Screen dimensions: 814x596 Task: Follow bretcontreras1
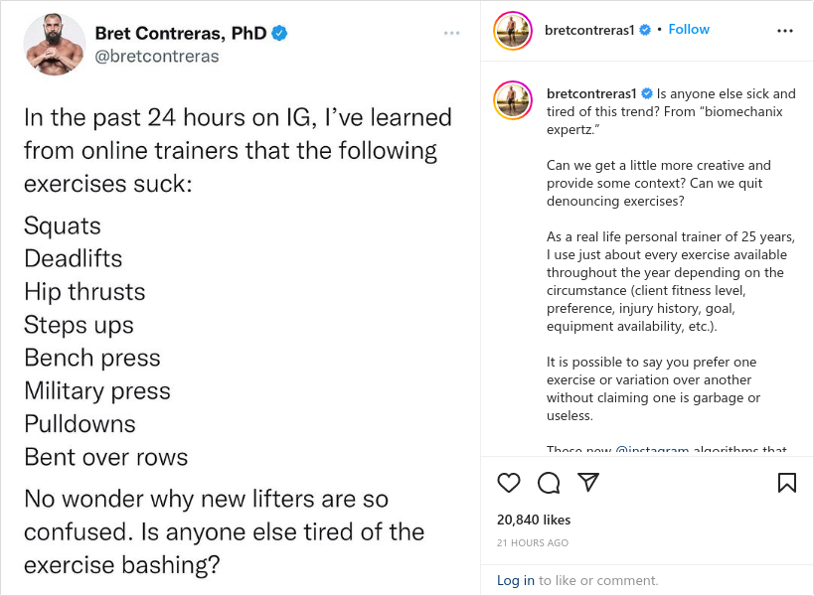(x=689, y=30)
